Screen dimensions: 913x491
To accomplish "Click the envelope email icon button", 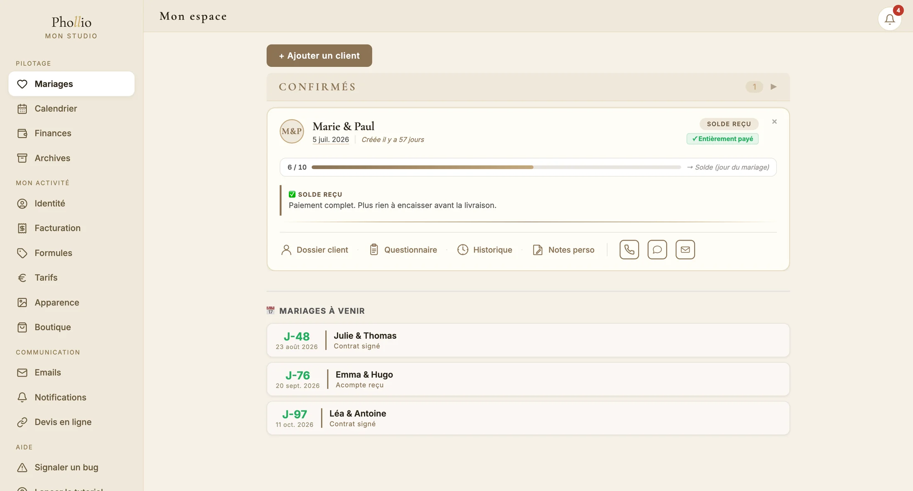I will coord(685,250).
